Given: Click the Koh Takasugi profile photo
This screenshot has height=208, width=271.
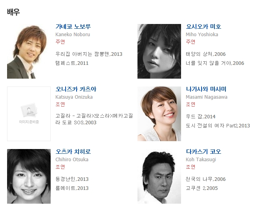Looking at the screenshot, I should pos(159,176).
